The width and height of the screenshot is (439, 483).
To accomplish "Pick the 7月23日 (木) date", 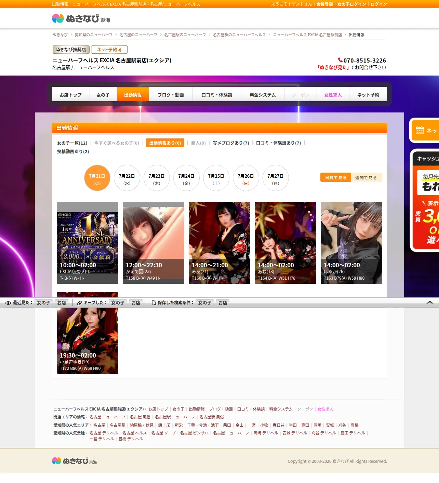I will pos(157,178).
